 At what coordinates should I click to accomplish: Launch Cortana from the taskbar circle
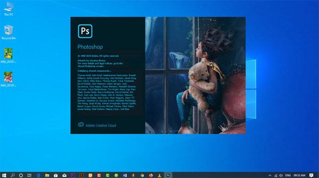pos(21,175)
